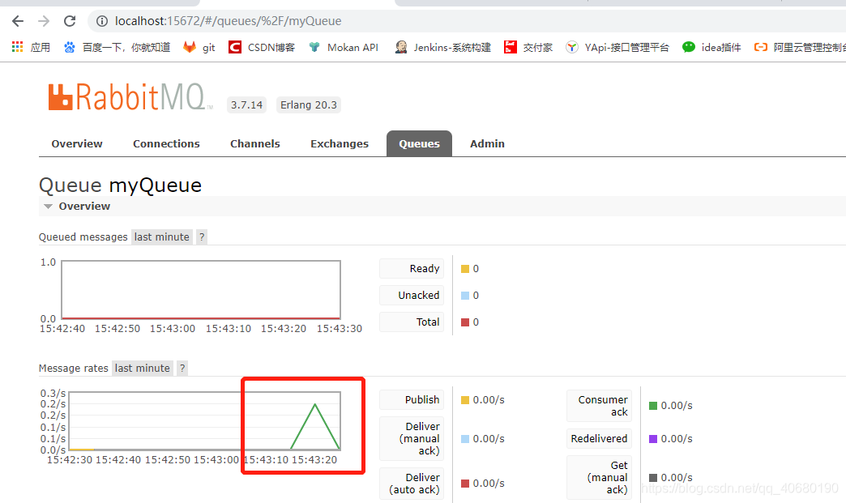Image resolution: width=846 pixels, height=503 pixels.
Task: Open help for Message rates
Action: [x=182, y=369]
